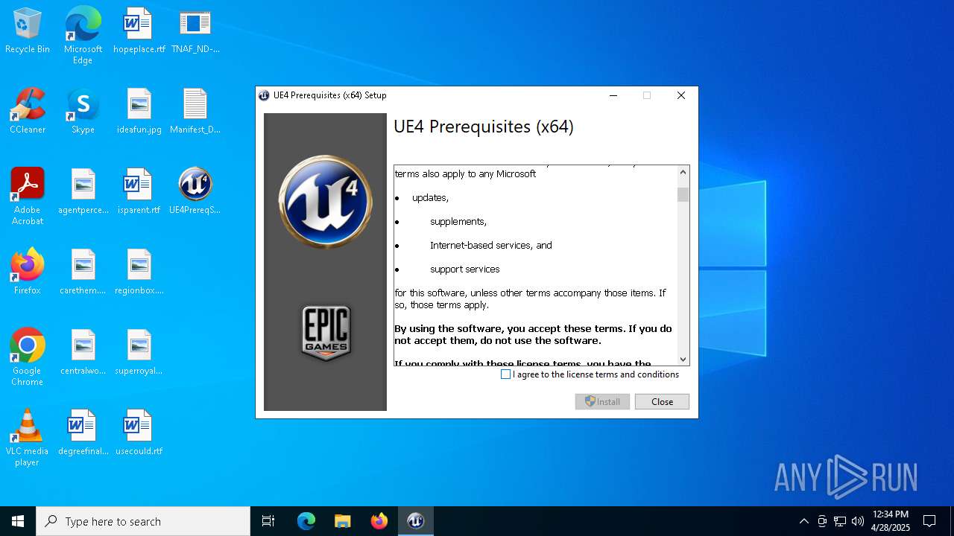Click the 'By using the software' bold paragraph

coord(533,334)
